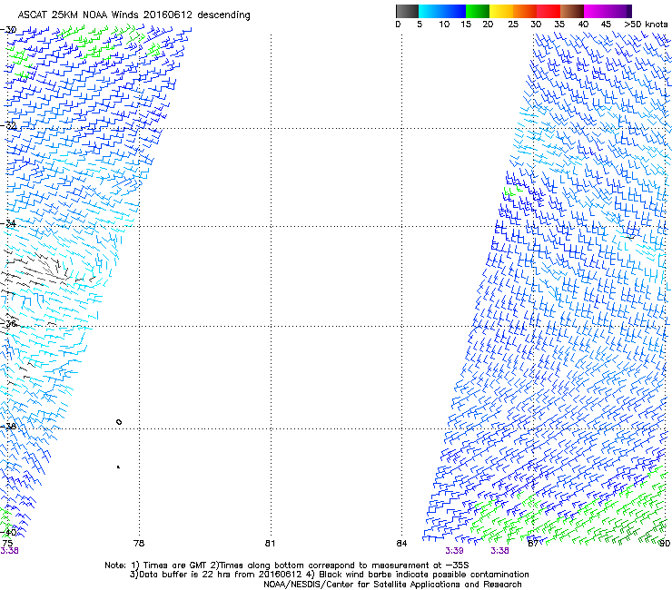This screenshot has width=672, height=590.
Task: Click the '-36' latitude label
Action: (x=8, y=323)
